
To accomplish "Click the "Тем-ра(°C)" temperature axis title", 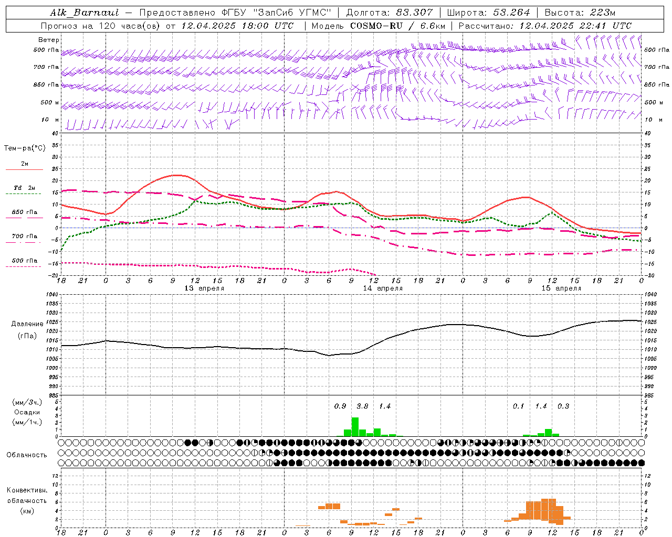I will pos(25,148).
